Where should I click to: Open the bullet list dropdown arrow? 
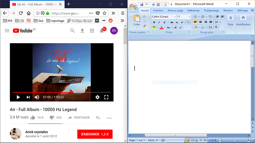pos(199,17)
